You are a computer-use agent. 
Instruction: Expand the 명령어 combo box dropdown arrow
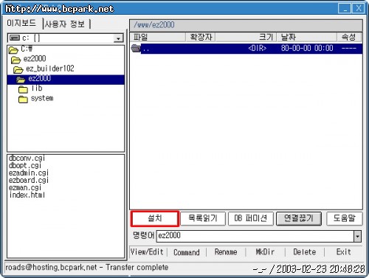click(x=357, y=237)
